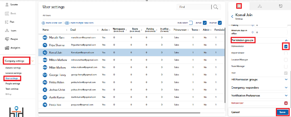Screen dimensions: 291x117
Task: Click the Minimum days in office input
Action: tap(272, 32)
